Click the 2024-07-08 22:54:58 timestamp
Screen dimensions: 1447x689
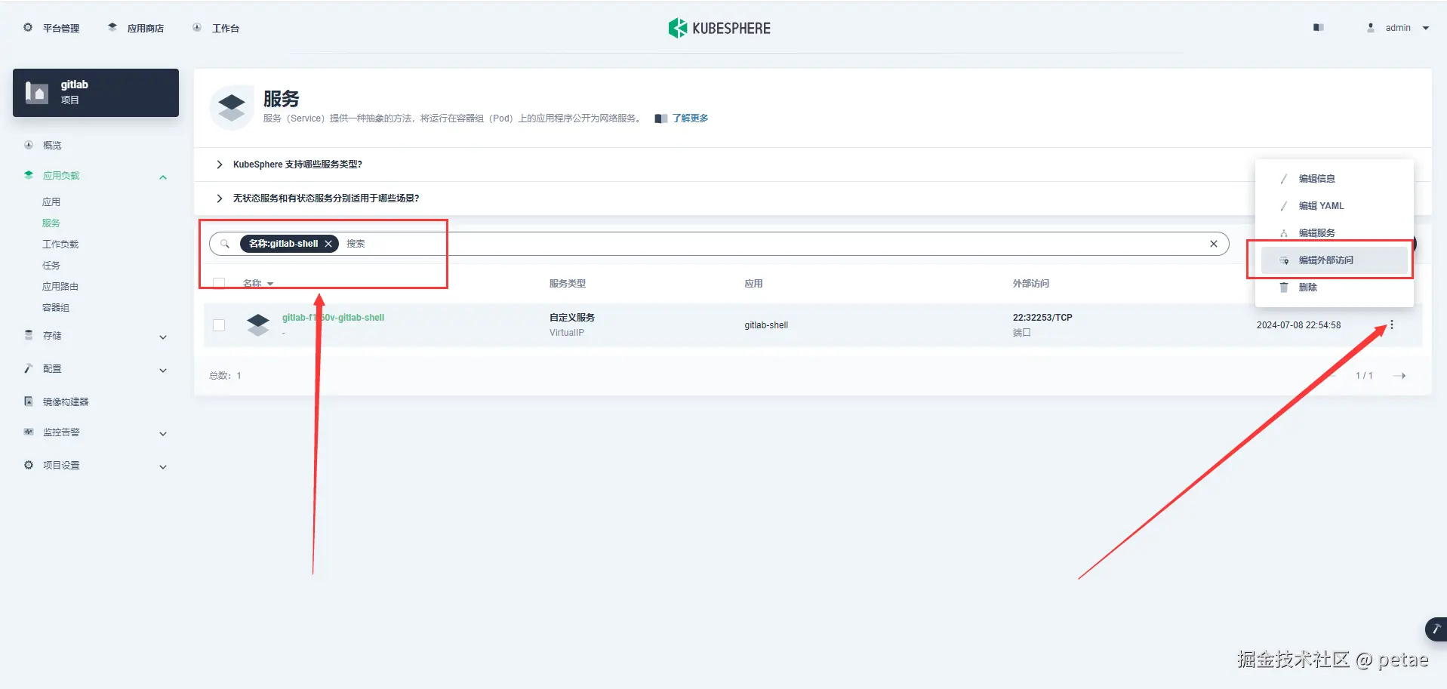[1298, 325]
